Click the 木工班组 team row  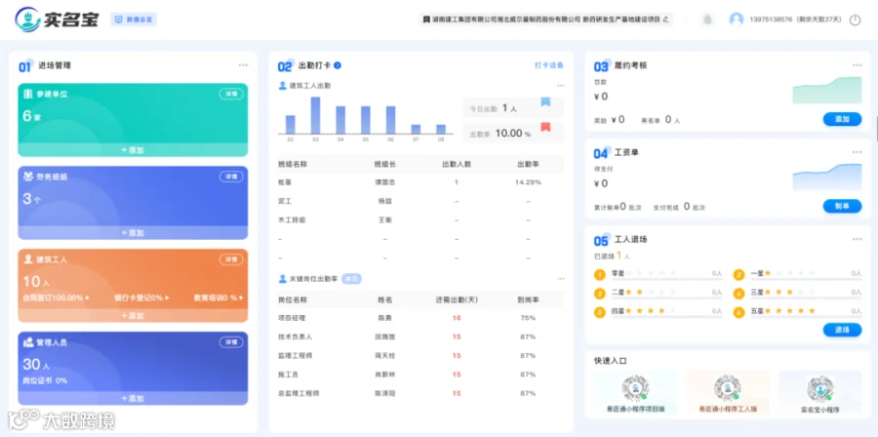click(420, 220)
